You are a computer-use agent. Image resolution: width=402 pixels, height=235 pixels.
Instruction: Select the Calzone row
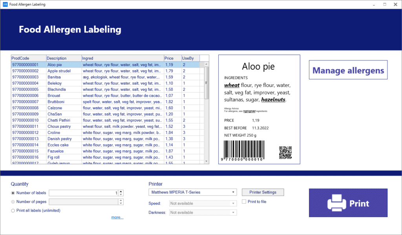click(x=105, y=108)
